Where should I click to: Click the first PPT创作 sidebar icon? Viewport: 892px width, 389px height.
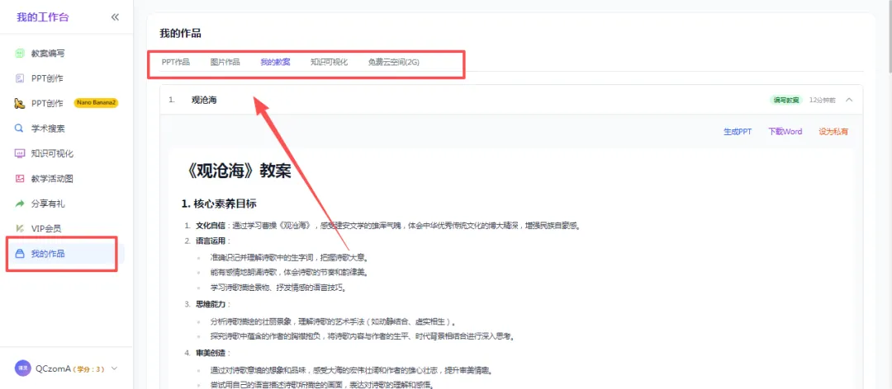pyautogui.click(x=20, y=78)
